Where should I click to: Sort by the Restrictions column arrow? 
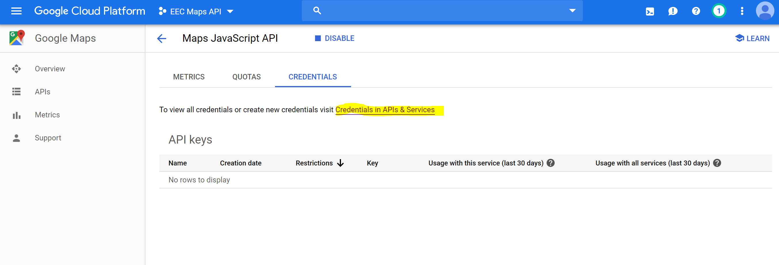point(340,163)
